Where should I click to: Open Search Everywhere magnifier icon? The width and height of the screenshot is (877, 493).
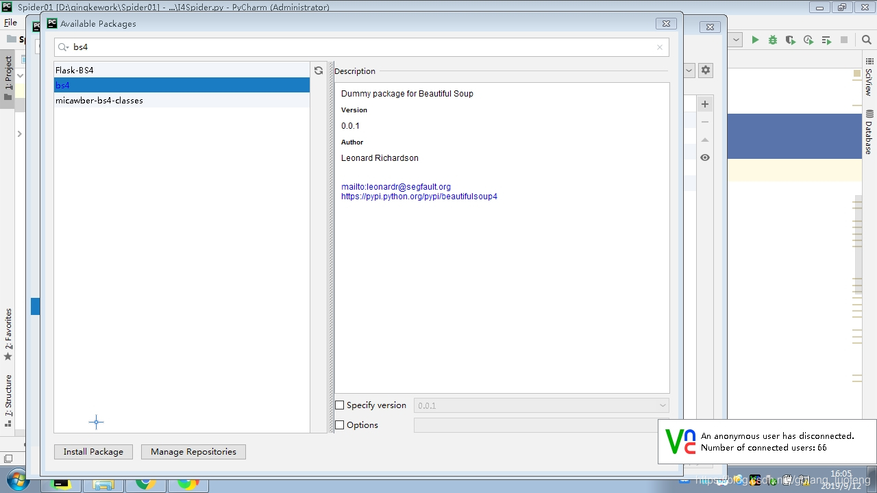pos(866,40)
